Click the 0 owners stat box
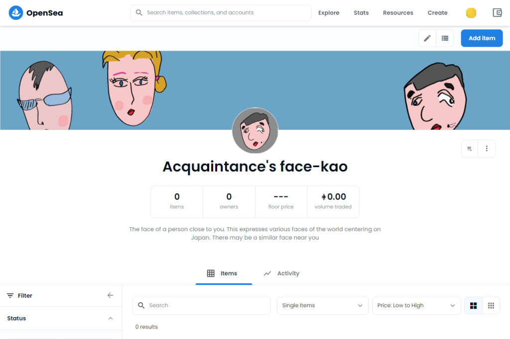 click(229, 202)
